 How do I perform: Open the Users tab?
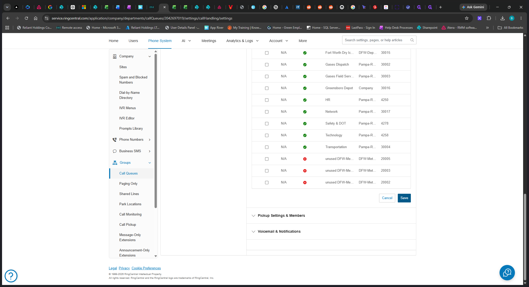point(133,41)
